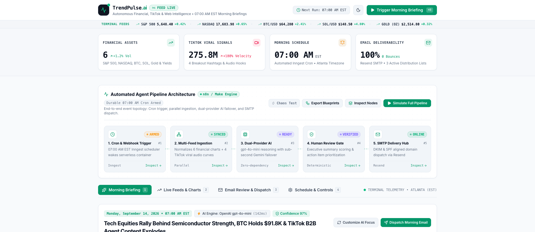Click S&P 500 ticker entry
Screen dimensions: 535x232
(161, 24)
